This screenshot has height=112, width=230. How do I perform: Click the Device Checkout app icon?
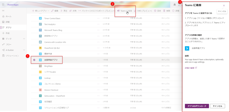(40, 90)
